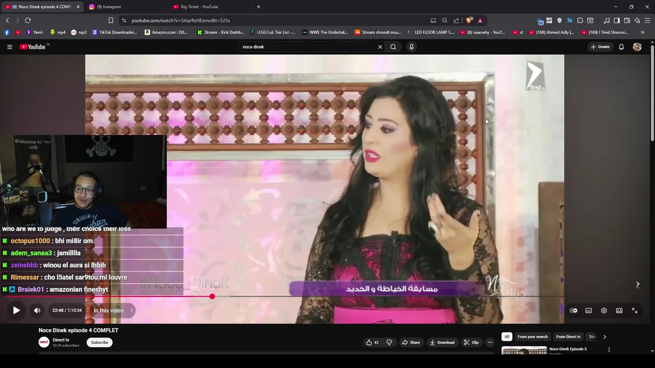Screen dimensions: 655x368
Task: Switch player to theater mode
Action: (x=619, y=310)
